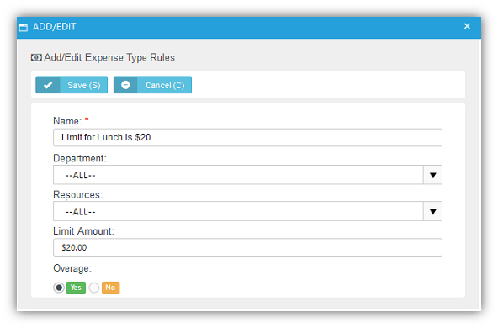Image resolution: width=498 pixels, height=328 pixels.
Task: Click the Add/Edit Expense Type Rules heading
Action: point(109,57)
